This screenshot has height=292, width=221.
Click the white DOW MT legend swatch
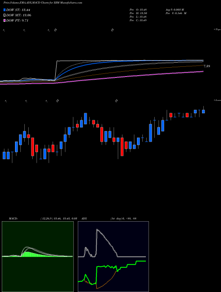click(5, 15)
